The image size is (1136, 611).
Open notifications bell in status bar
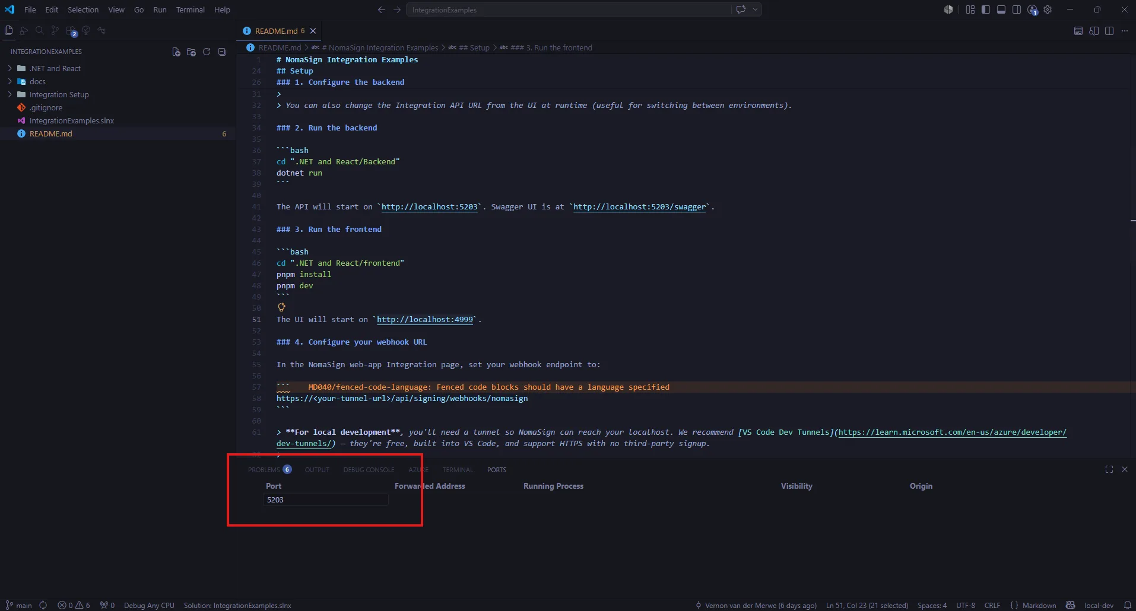[1128, 605]
